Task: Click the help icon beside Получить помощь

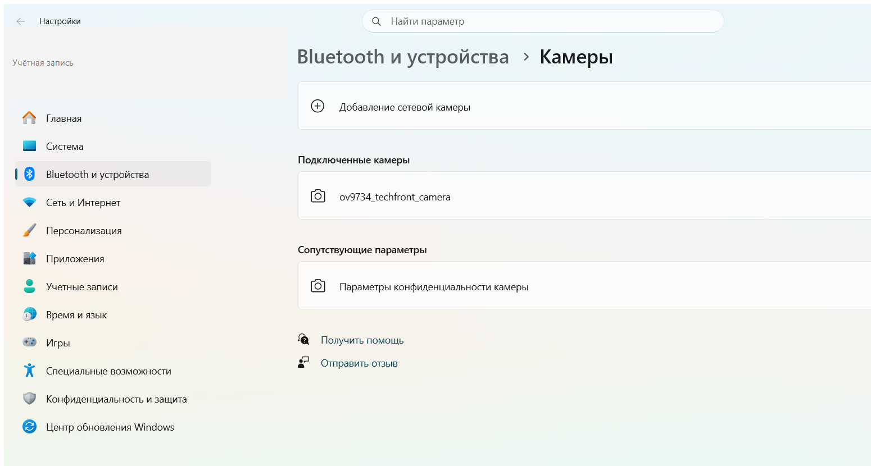Action: point(303,339)
